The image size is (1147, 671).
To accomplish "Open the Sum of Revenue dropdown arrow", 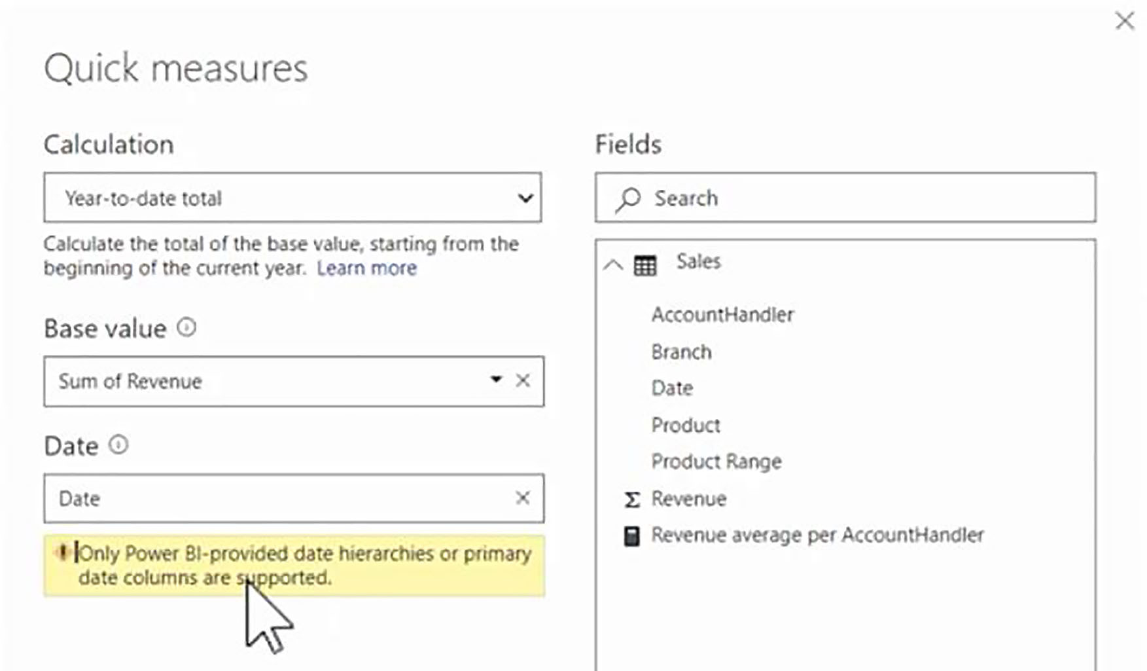I will click(x=495, y=380).
